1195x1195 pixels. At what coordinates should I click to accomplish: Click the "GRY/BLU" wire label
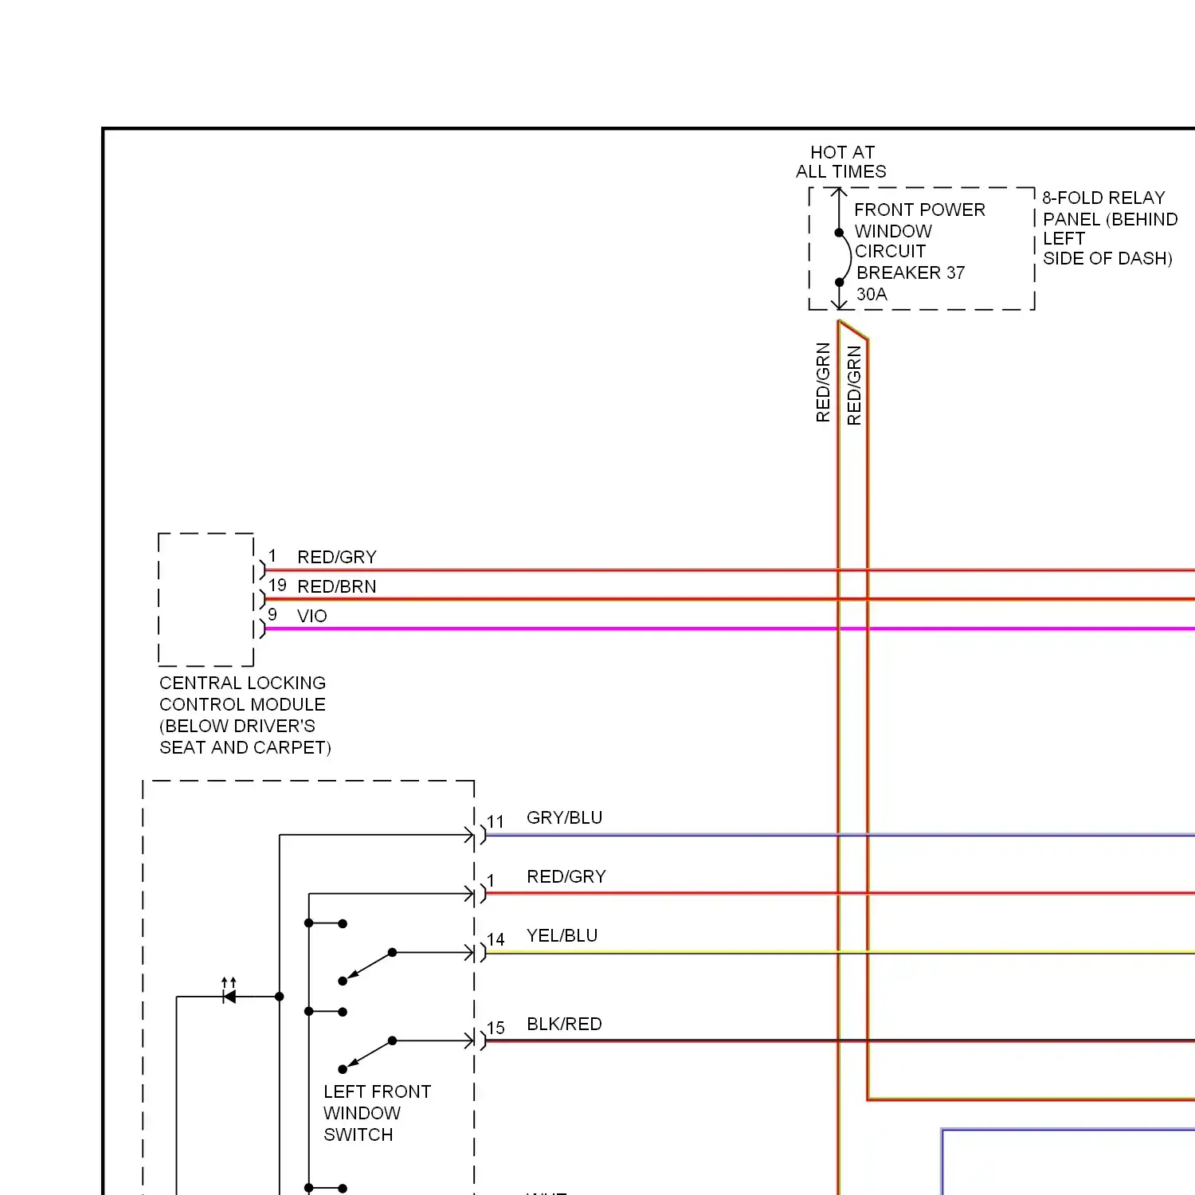(565, 817)
